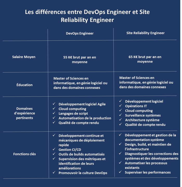182x187 pixels.
Task: Click the checkmark beside 'Superviser les performances'
Action: click(120, 172)
